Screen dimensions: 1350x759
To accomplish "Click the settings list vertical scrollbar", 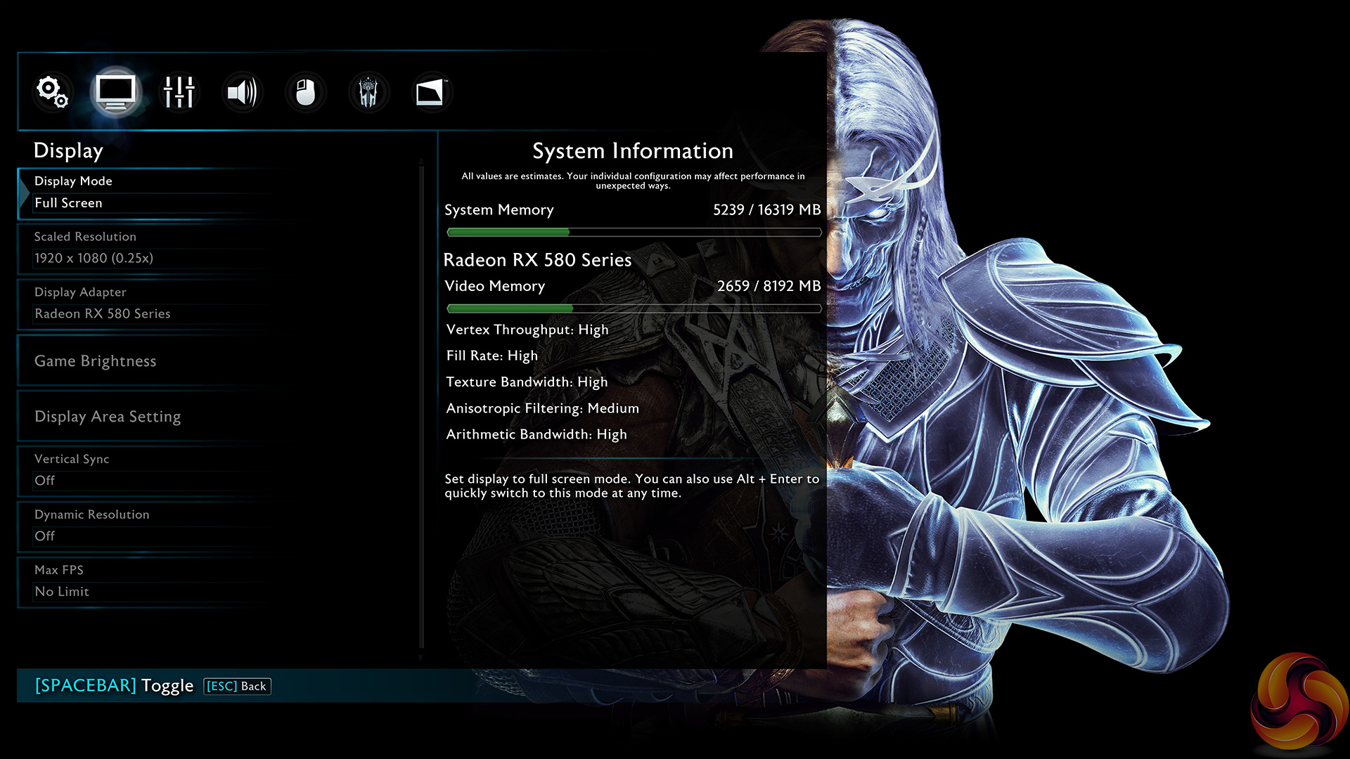I will (421, 408).
